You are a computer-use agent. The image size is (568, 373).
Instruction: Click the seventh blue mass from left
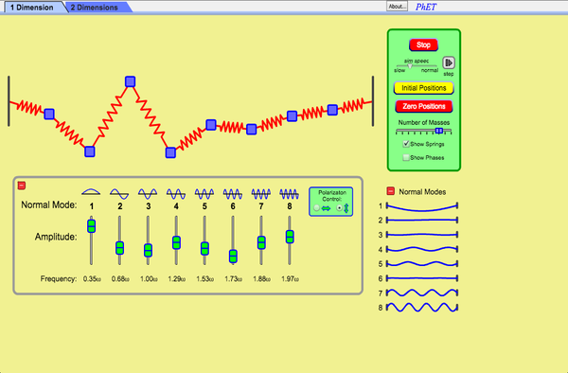[x=292, y=116]
